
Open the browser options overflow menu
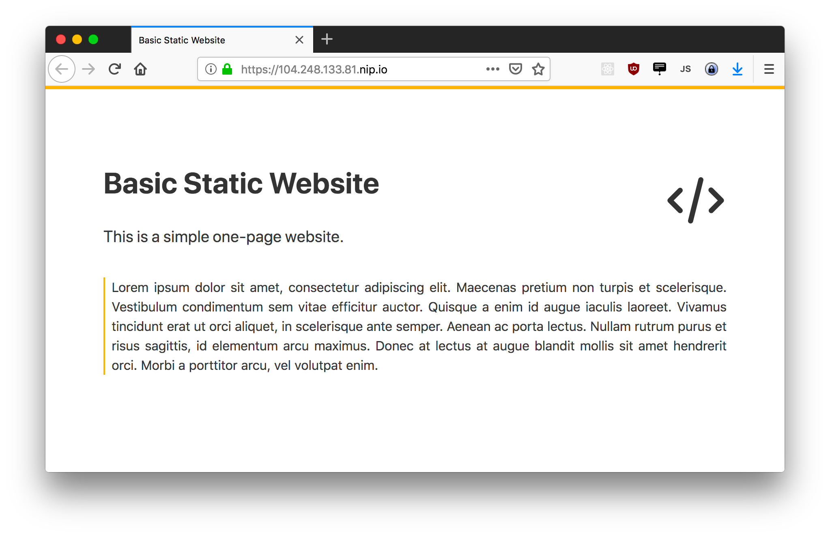pos(769,68)
